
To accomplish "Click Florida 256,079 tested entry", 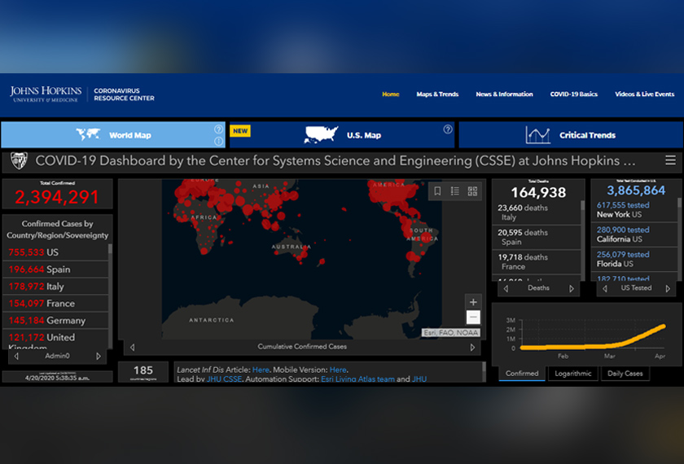I will pos(634,259).
